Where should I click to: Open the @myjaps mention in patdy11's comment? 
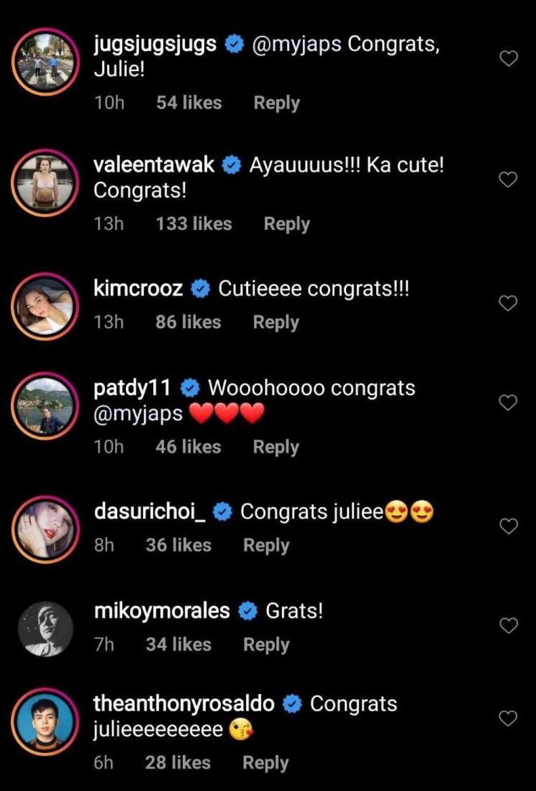point(138,413)
